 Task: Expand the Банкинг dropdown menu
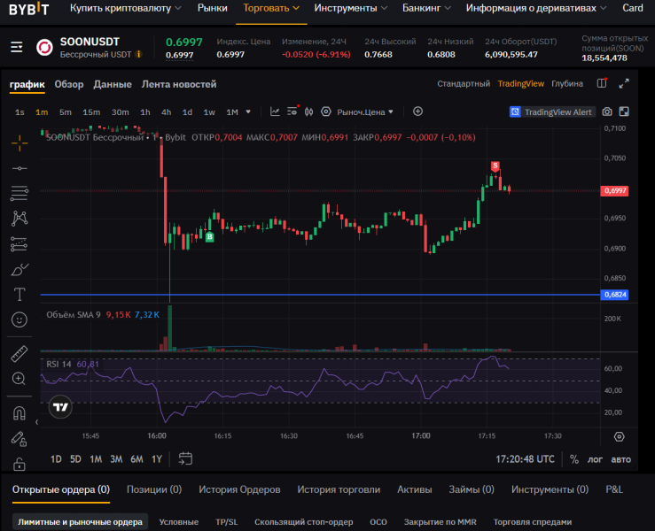pos(426,8)
